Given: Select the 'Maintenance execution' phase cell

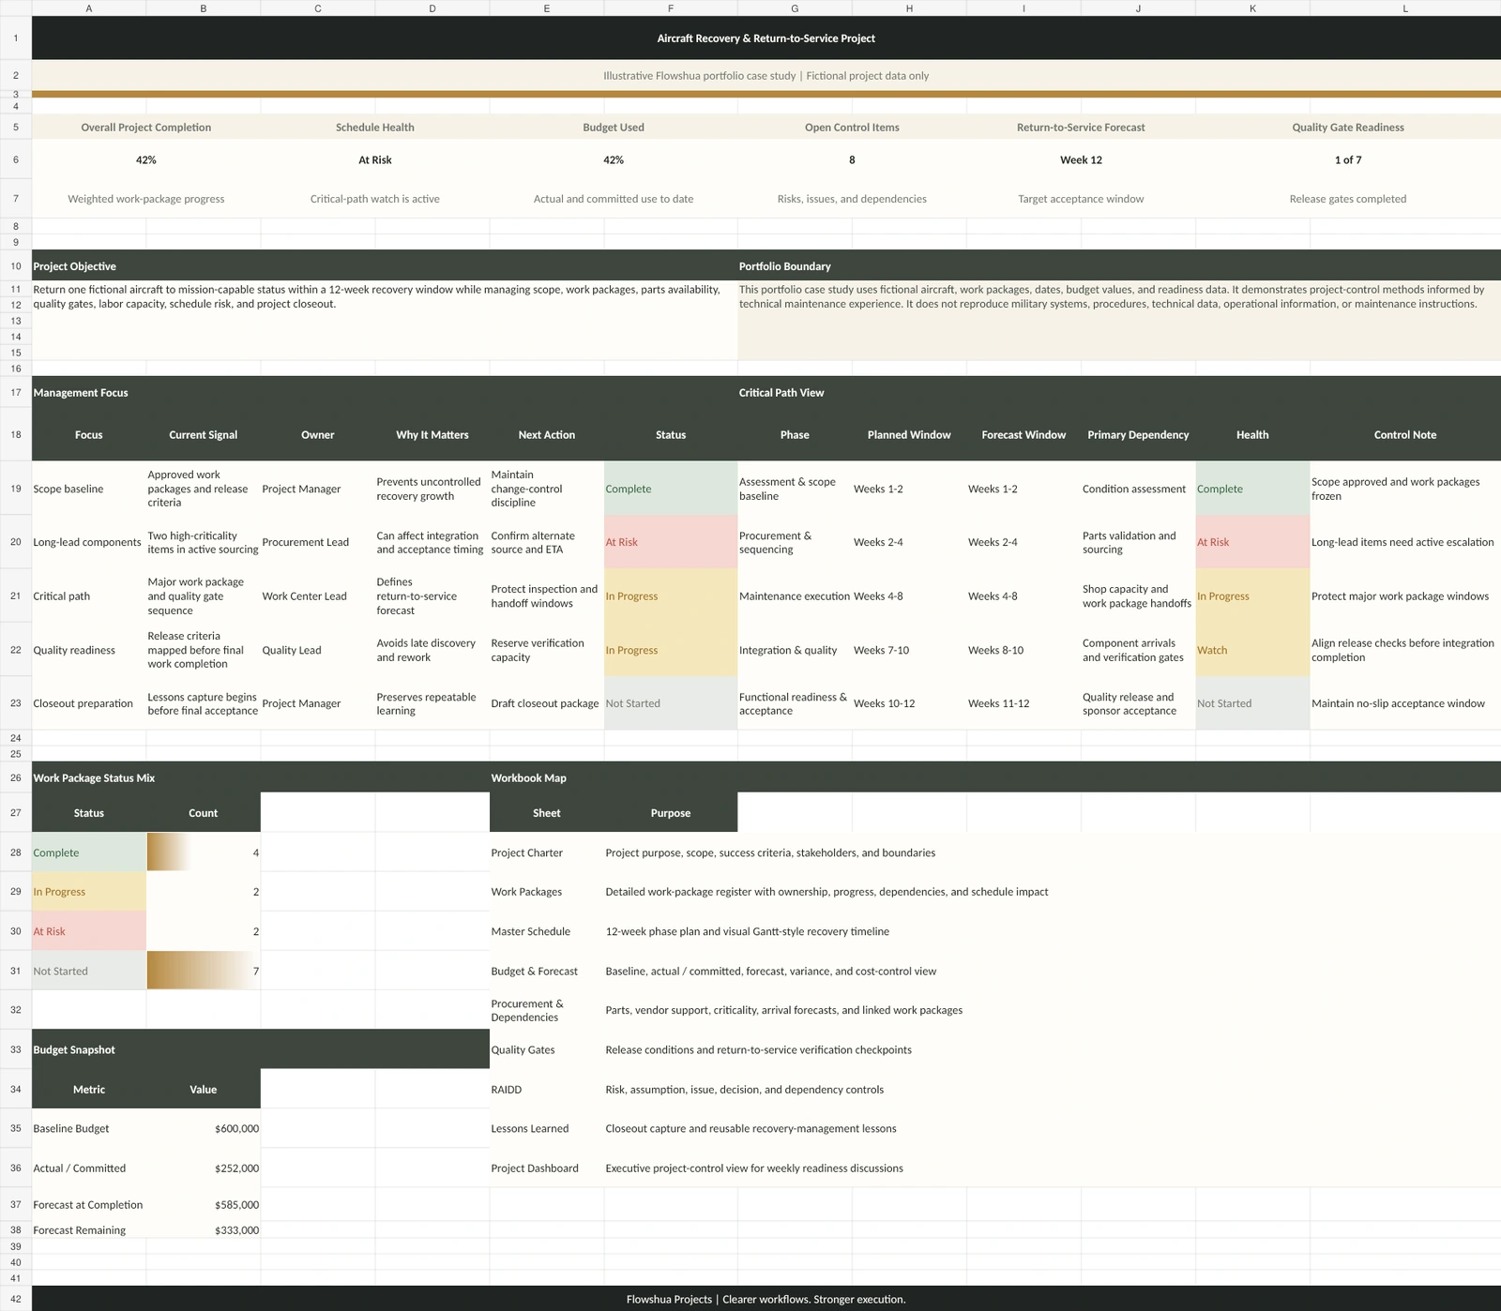Looking at the screenshot, I should tap(795, 596).
